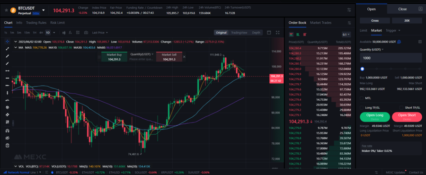426x175 pixels.
Task: Open the BTCUSDT pair selector dropdown
Action: click(43, 10)
